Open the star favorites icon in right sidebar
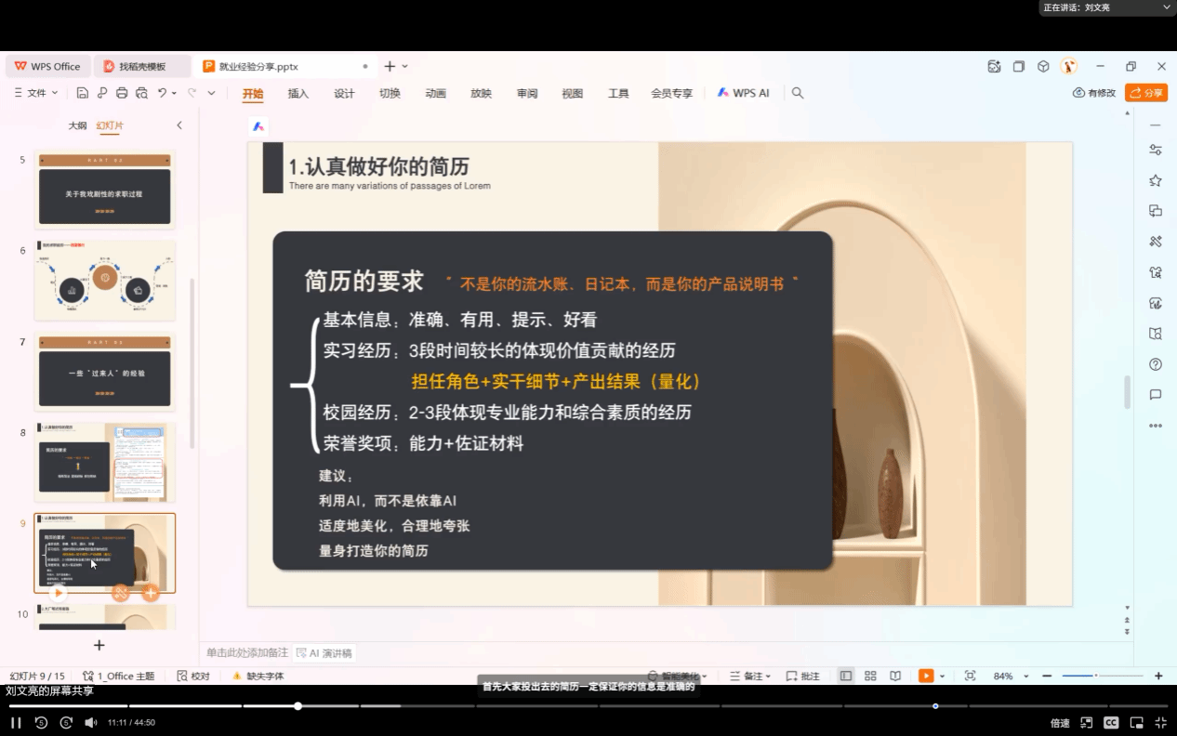Screen dimensions: 1177x736 [x=1156, y=180]
